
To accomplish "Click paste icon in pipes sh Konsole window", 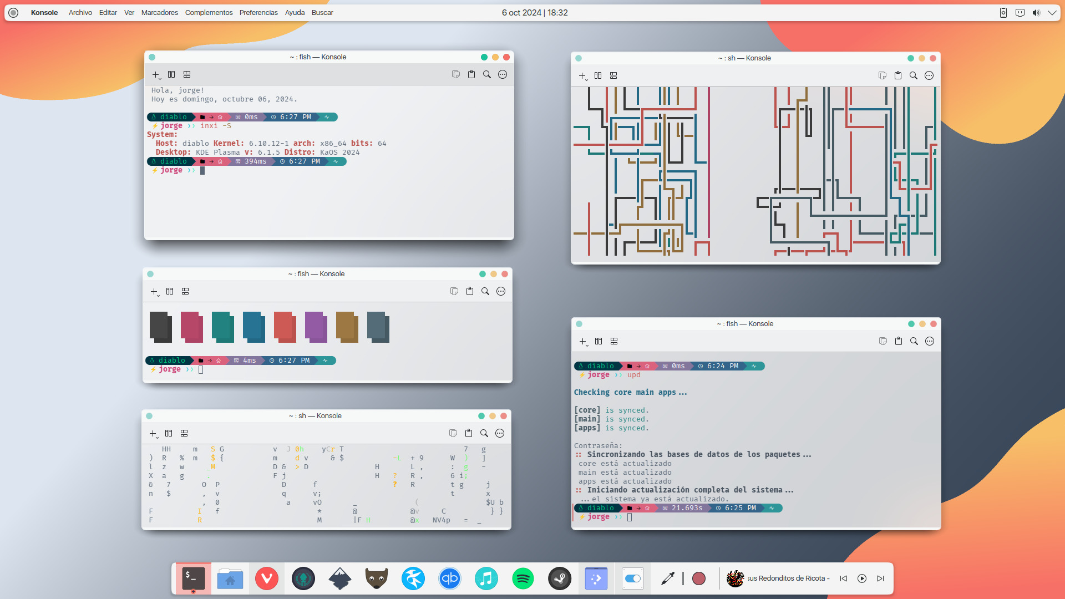I will (x=898, y=75).
